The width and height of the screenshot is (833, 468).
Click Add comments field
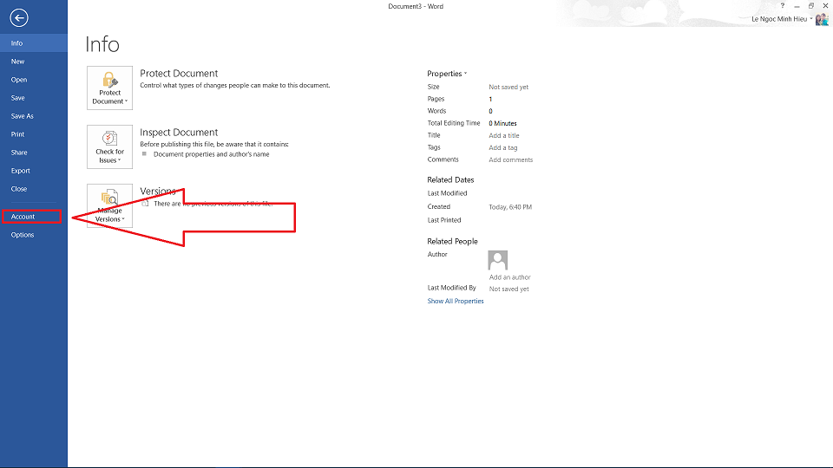pyautogui.click(x=510, y=159)
